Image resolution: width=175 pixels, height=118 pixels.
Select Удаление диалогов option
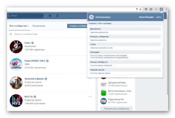(98, 40)
